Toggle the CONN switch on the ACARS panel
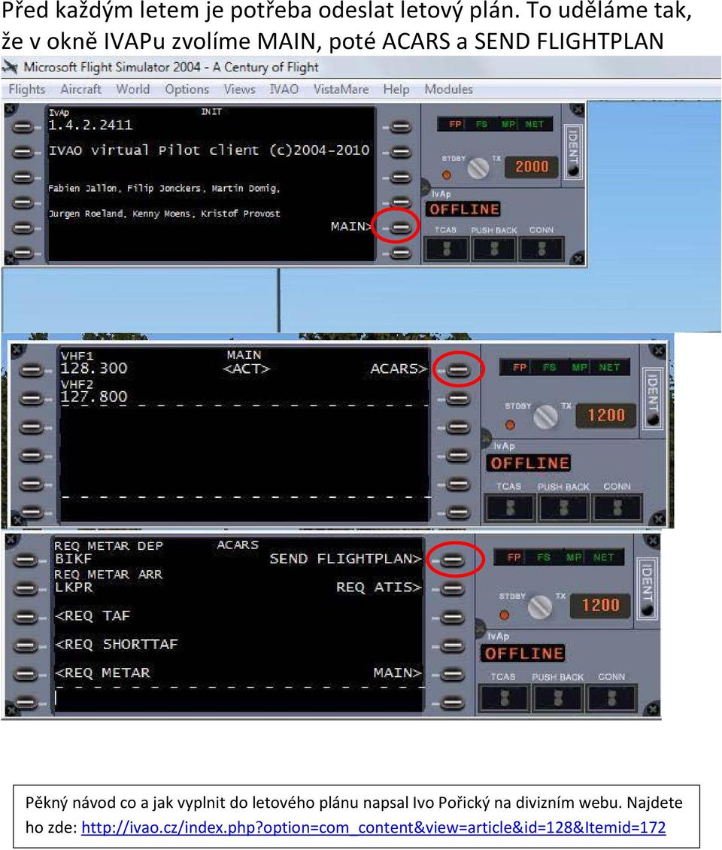722x850 pixels. coord(611,697)
